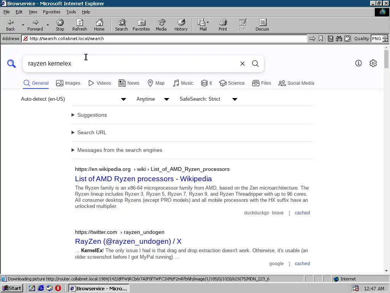Open the info about page icon

358,63
